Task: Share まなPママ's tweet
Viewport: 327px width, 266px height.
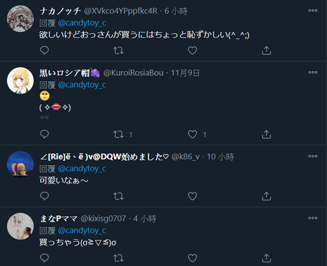Action: coord(266,258)
